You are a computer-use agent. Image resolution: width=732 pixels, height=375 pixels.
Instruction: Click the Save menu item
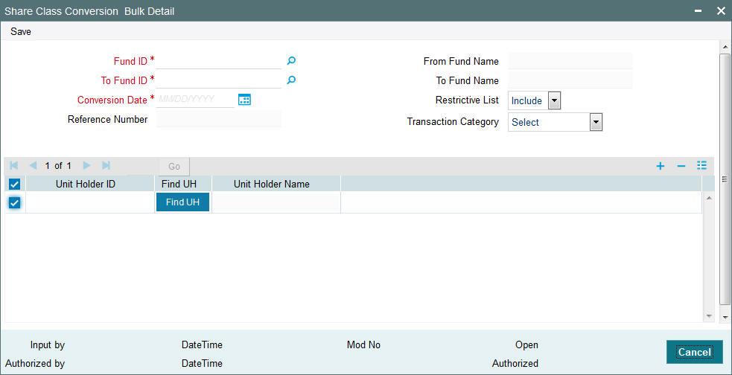tap(21, 32)
